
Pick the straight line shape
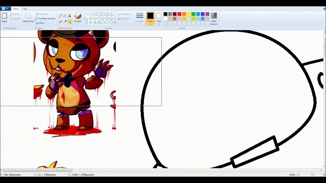(87, 14)
